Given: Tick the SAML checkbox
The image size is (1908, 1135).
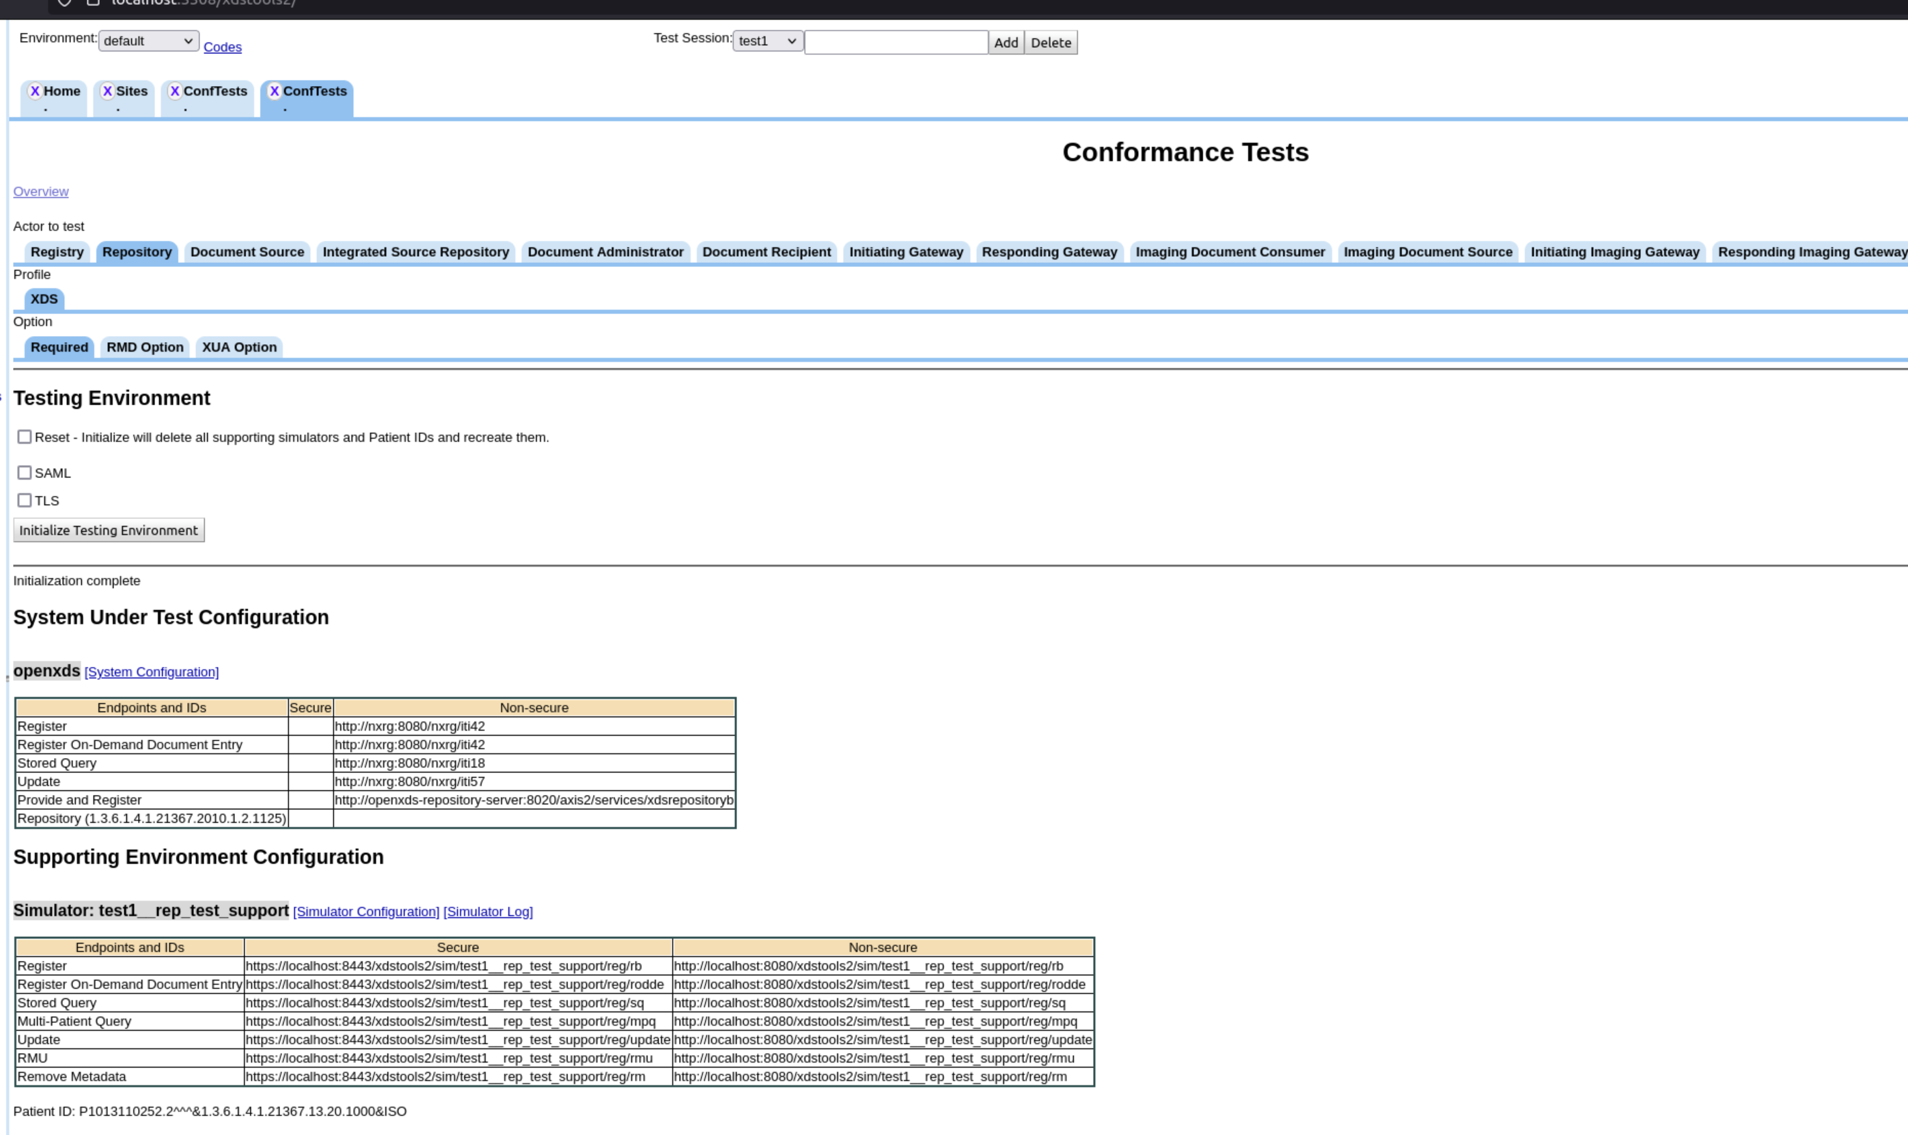Looking at the screenshot, I should point(25,473).
